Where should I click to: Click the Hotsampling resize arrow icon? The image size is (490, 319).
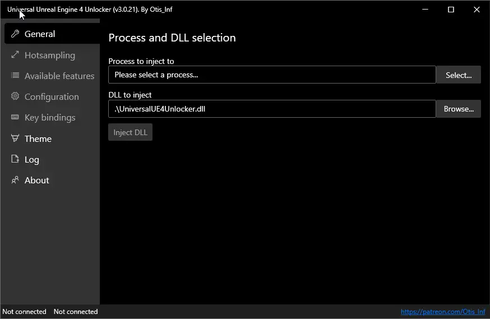(x=15, y=55)
